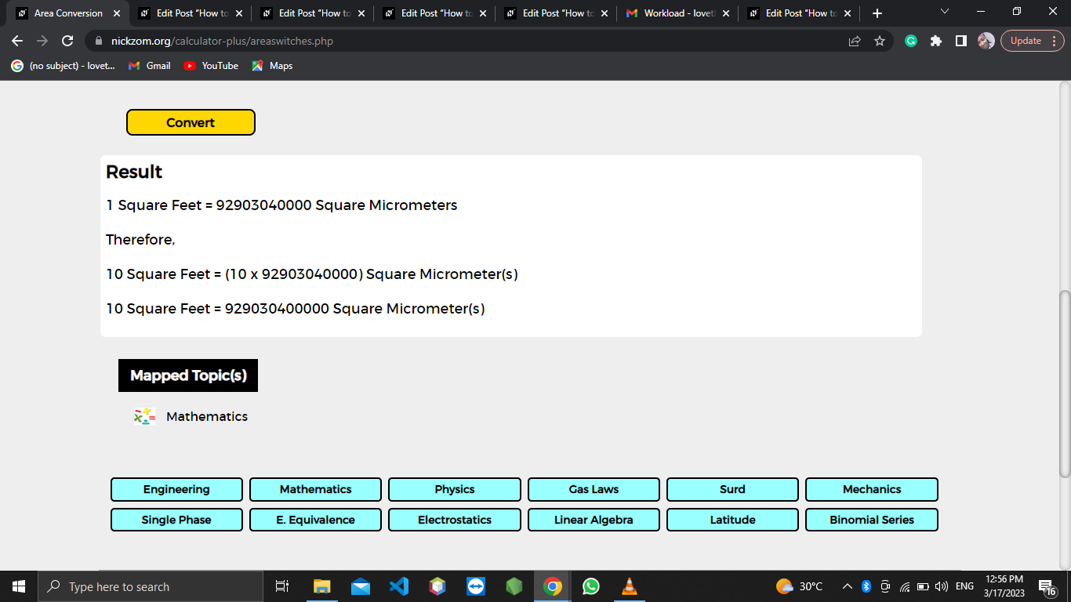Click the page vertical scrollbar thumb

click(1064, 383)
